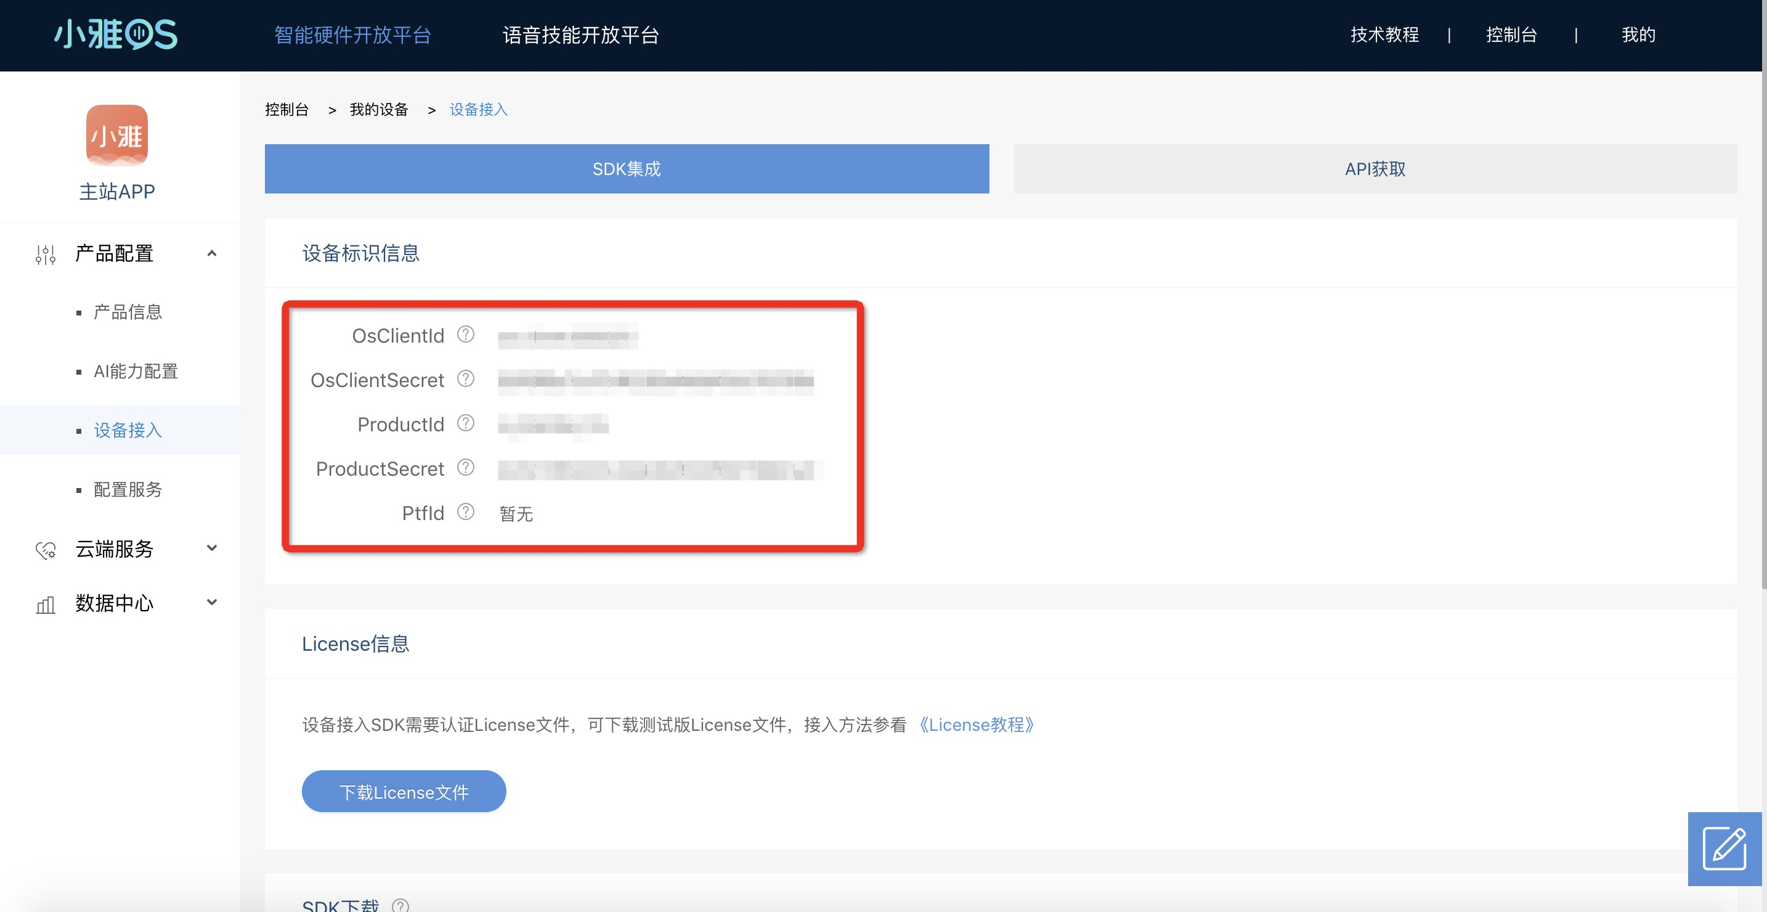Select 配置服务 in sidebar
Viewport: 1767px width, 912px height.
[x=128, y=489]
